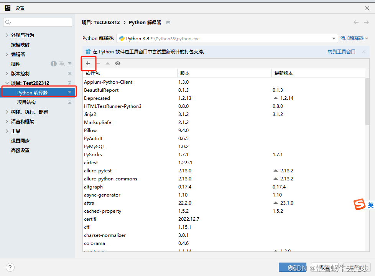The height and width of the screenshot is (276, 375).
Task: Click the project-level icon on 版本控制 row
Action: pyautogui.click(x=70, y=73)
